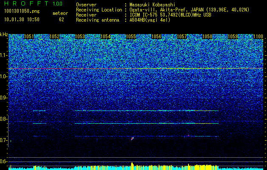Click the 1051 time marker
The width and height of the screenshot is (267, 170).
29,37
